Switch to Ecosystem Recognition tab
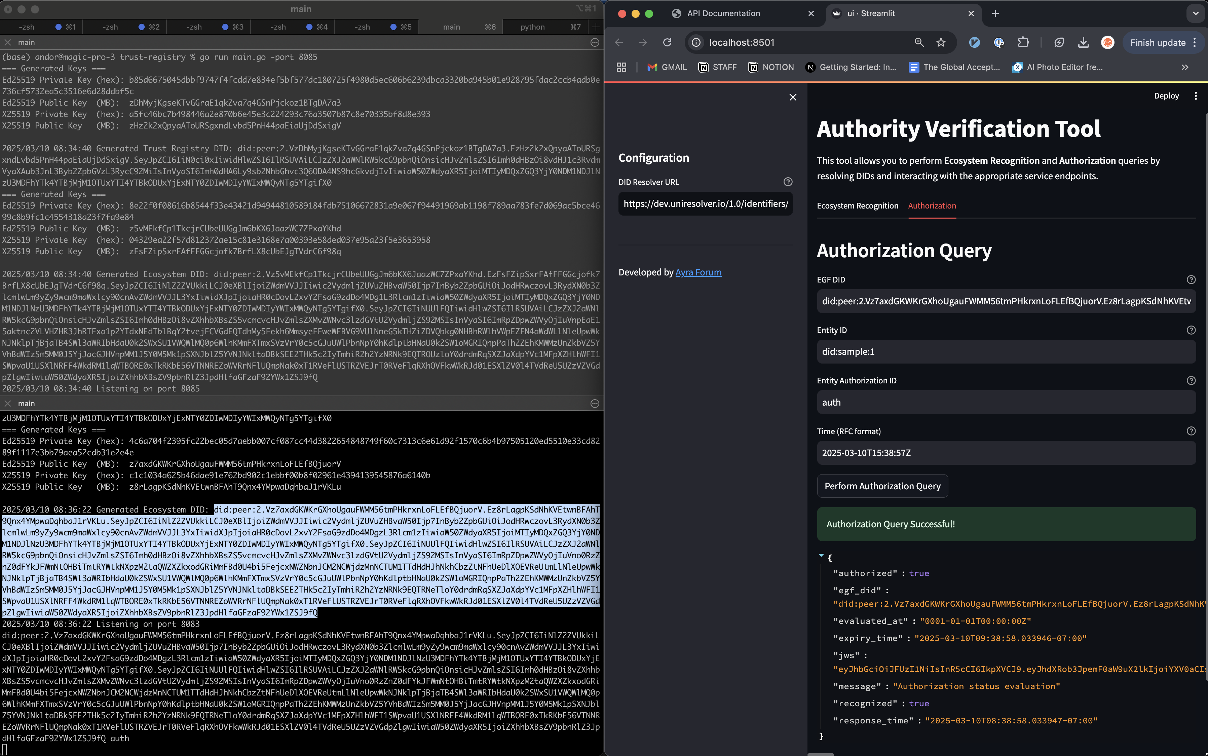 pyautogui.click(x=857, y=205)
